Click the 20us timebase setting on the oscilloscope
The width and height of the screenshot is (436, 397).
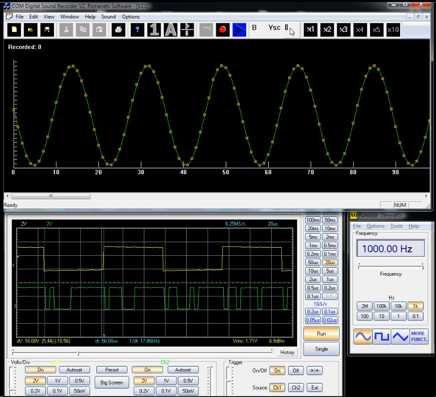tap(329, 262)
